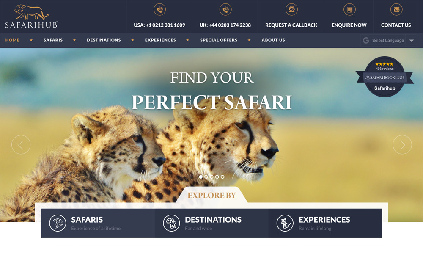The image size is (423, 254).
Task: Open the Special Offers menu item
Action: pos(219,40)
